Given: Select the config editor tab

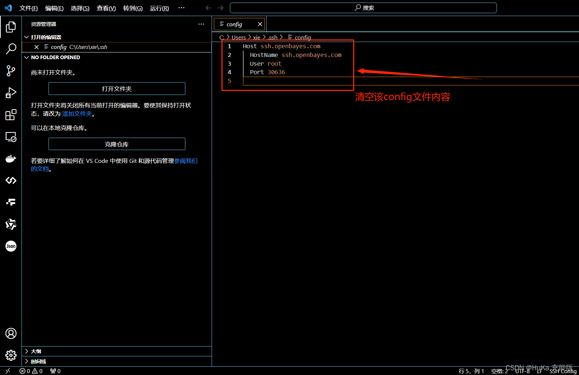Looking at the screenshot, I should pos(239,24).
